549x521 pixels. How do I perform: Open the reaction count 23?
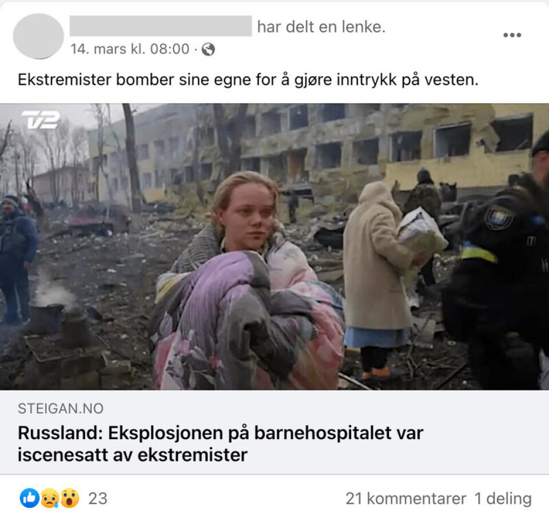(x=97, y=498)
